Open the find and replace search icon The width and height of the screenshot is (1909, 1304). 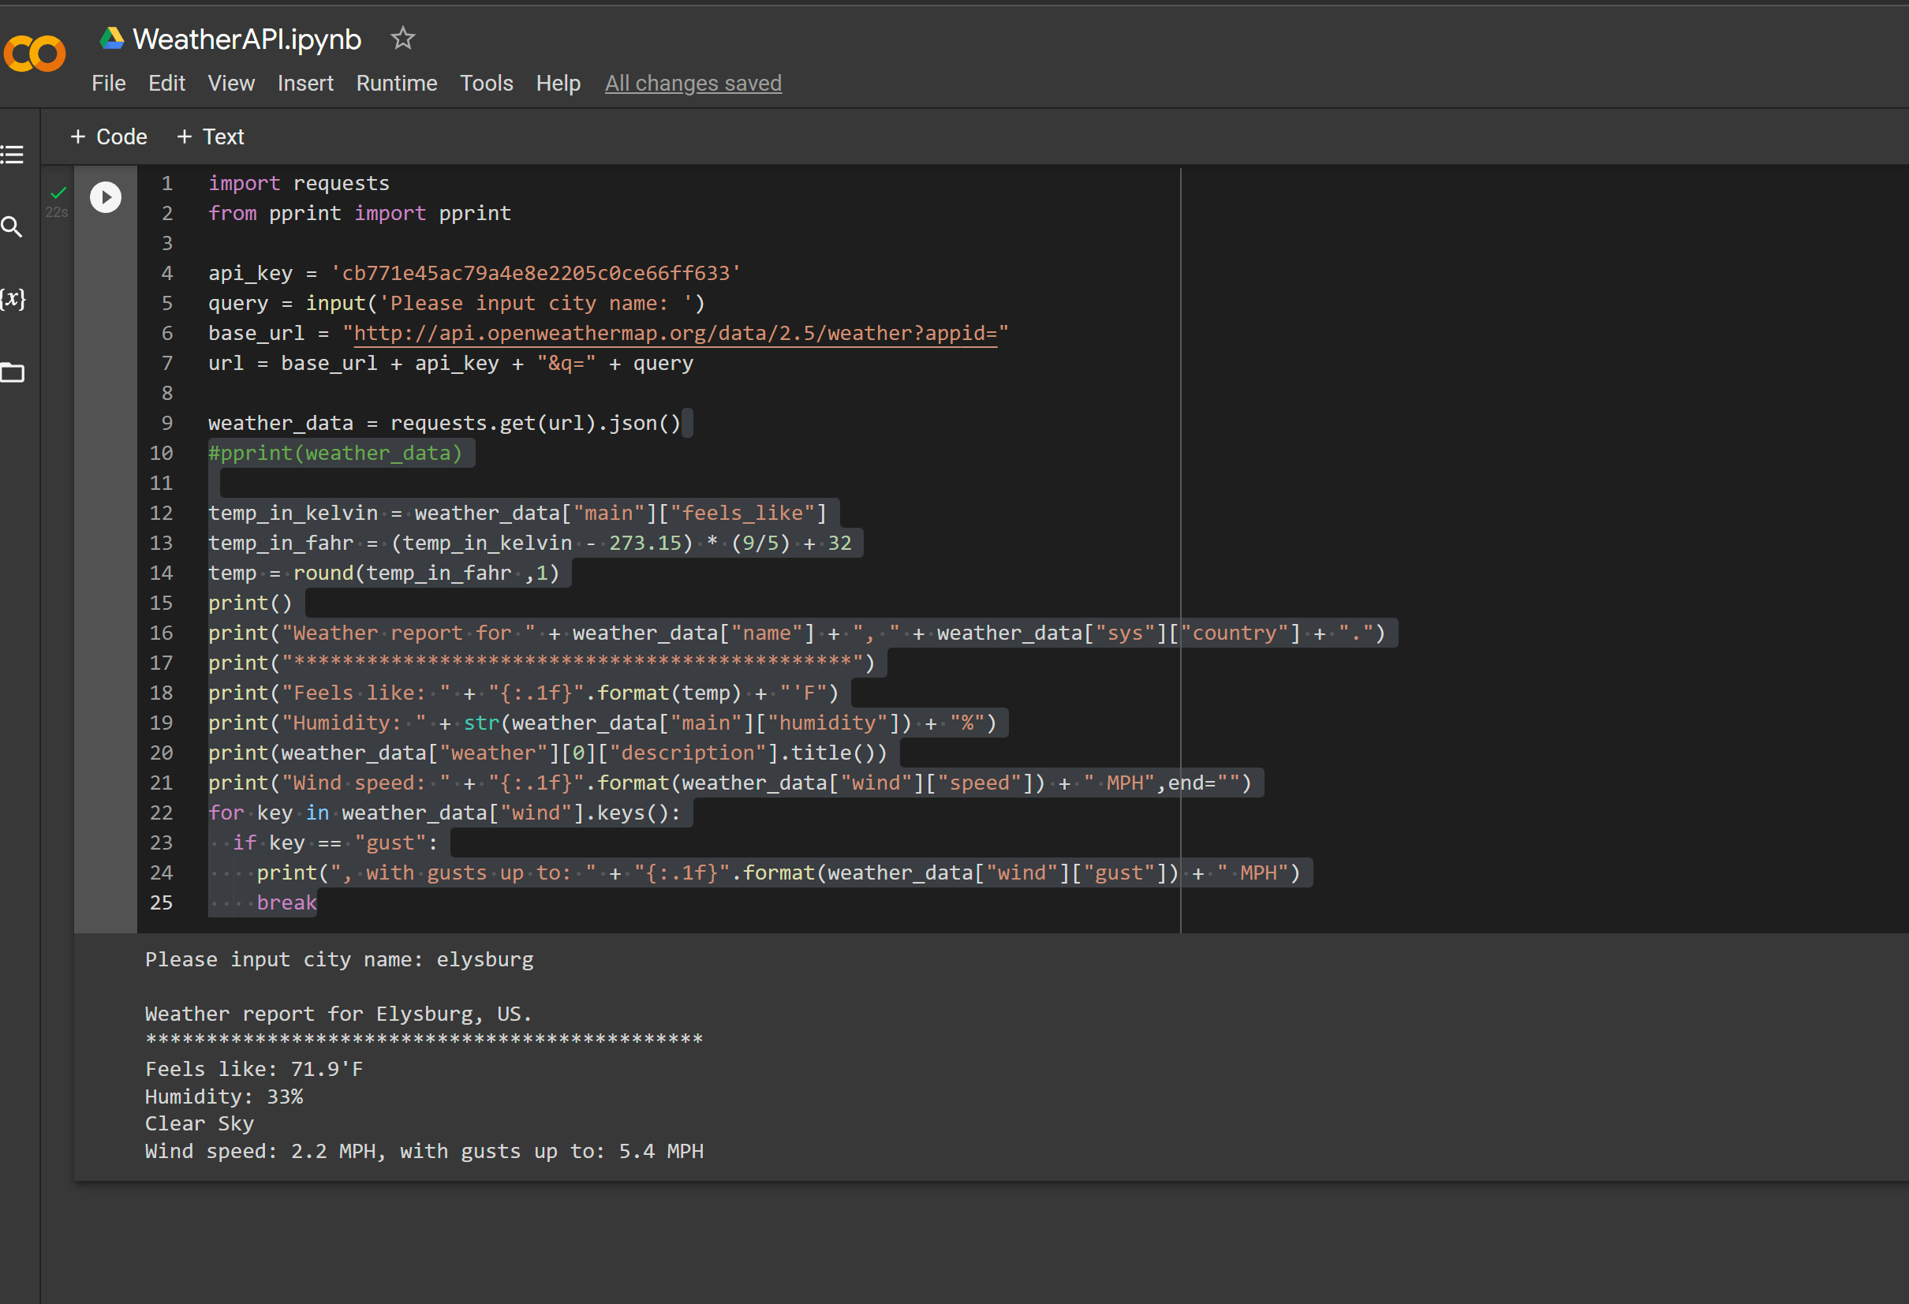point(12,226)
